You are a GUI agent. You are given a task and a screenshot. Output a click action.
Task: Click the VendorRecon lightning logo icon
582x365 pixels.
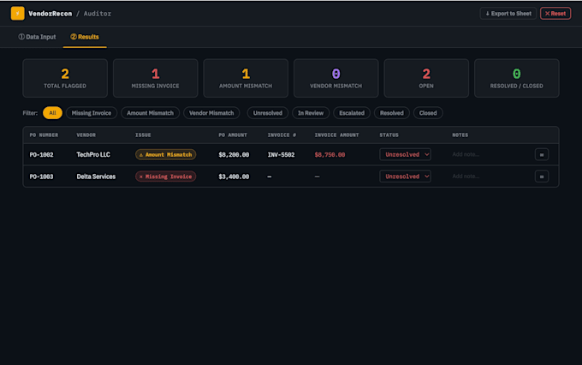point(17,14)
